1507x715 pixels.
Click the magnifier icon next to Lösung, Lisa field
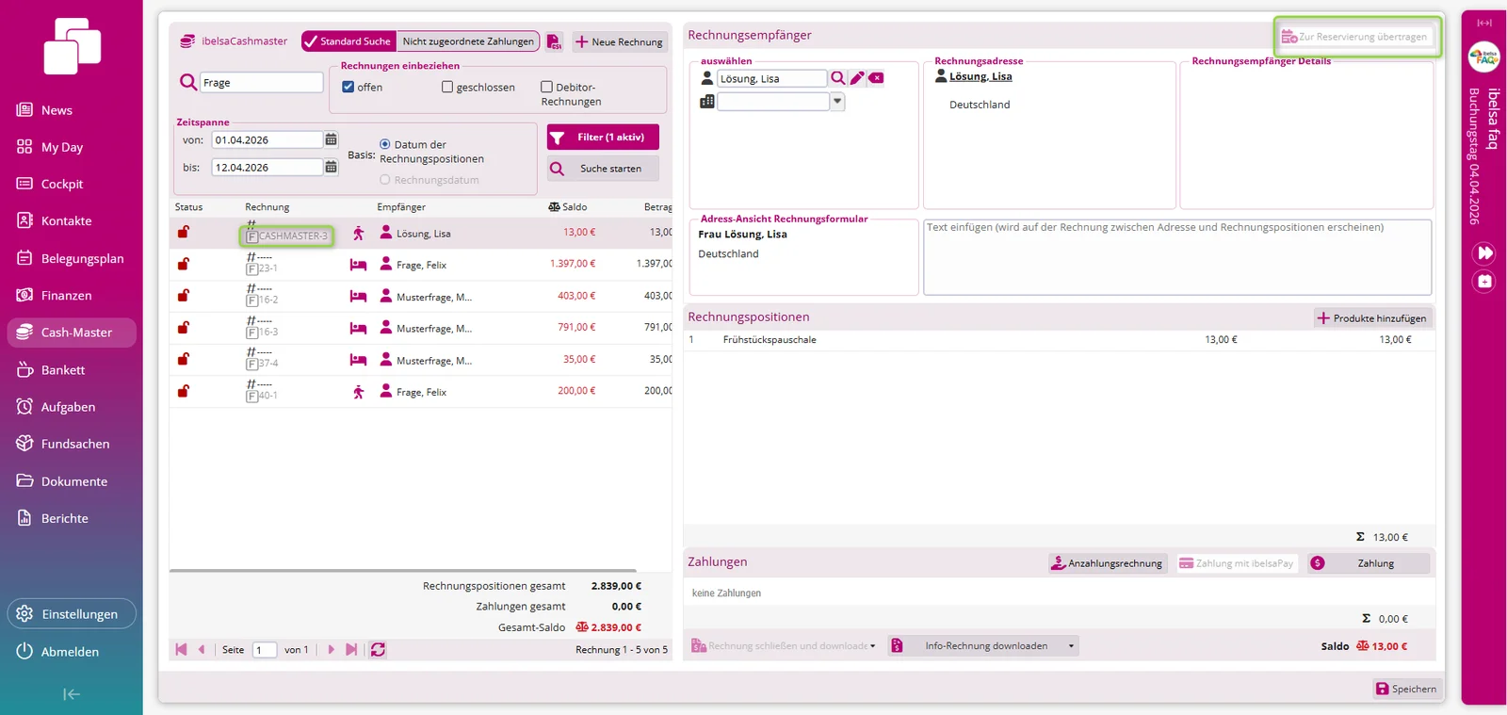837,78
